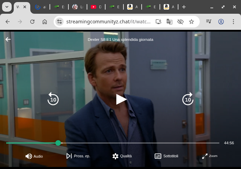
Task: Seek to the middle of the video timeline
Action: point(113,143)
